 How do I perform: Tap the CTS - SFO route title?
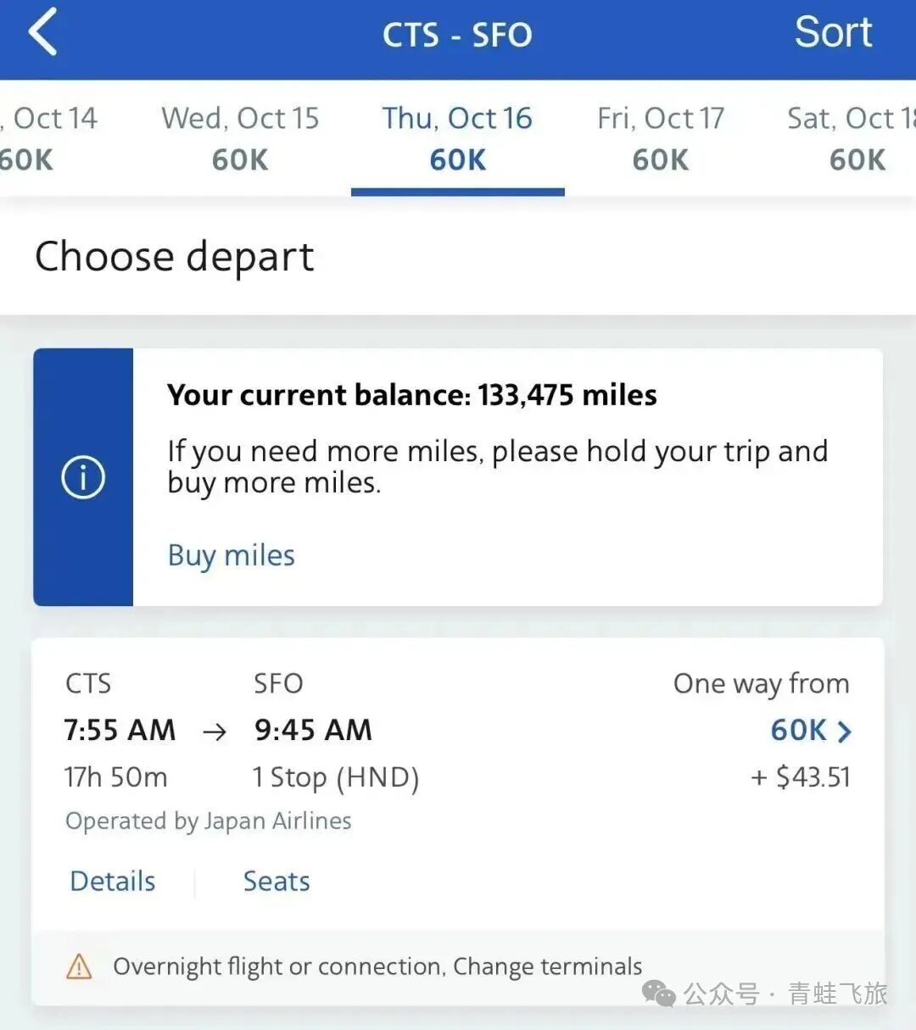pos(457,36)
